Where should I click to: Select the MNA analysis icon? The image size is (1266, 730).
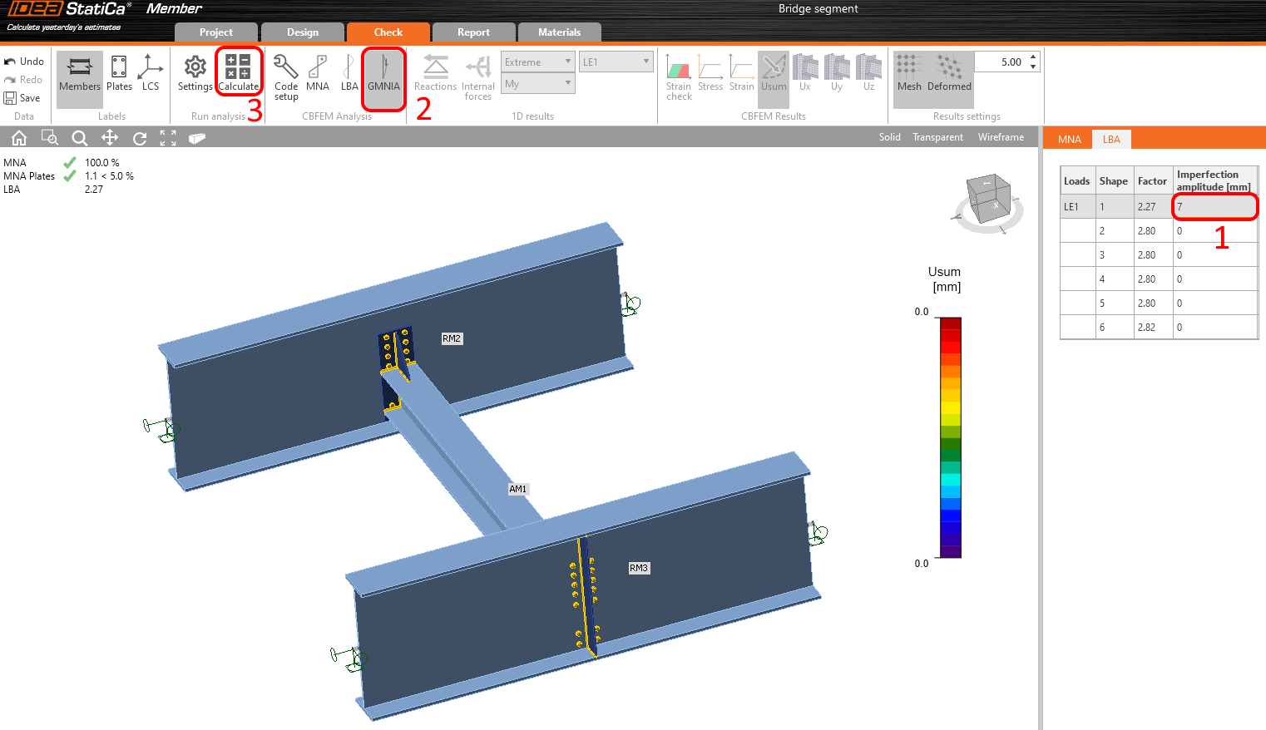[318, 73]
